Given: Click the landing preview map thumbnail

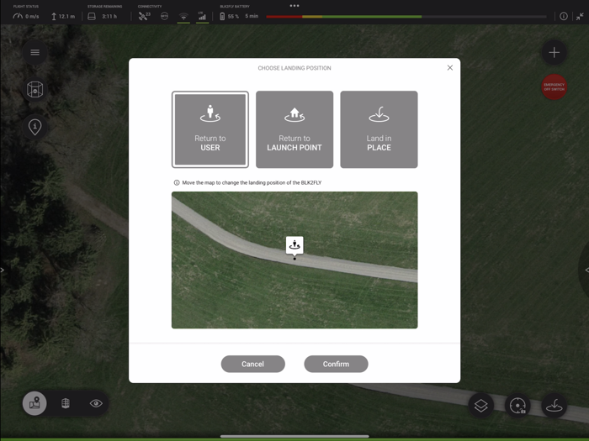Looking at the screenshot, I should (294, 260).
